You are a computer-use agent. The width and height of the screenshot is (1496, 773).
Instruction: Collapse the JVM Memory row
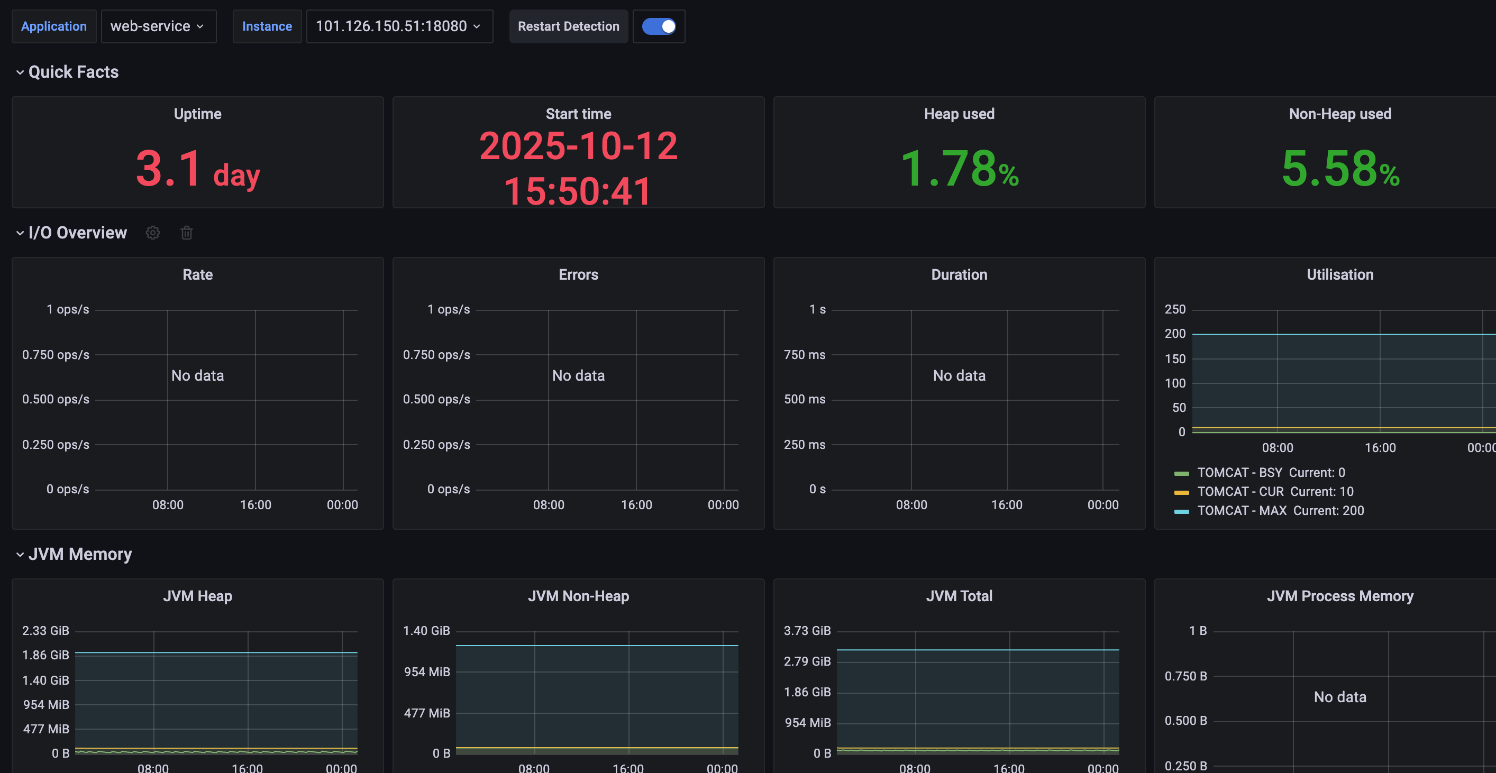[20, 554]
